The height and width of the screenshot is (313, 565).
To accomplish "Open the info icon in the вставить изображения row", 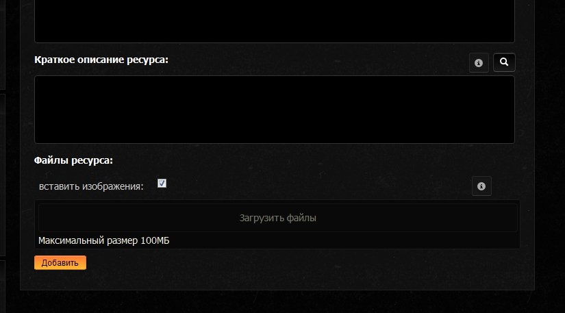I will click(481, 186).
